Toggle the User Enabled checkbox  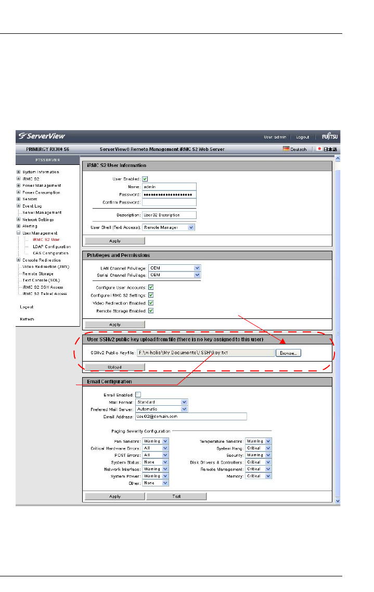(145, 179)
